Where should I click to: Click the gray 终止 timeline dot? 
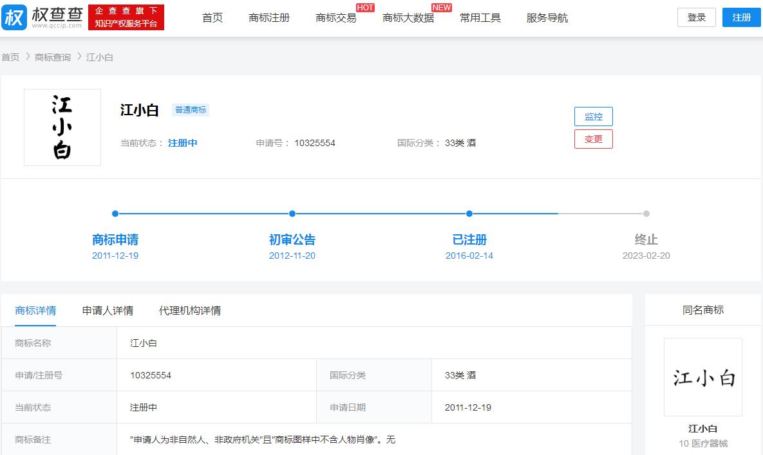click(x=646, y=214)
